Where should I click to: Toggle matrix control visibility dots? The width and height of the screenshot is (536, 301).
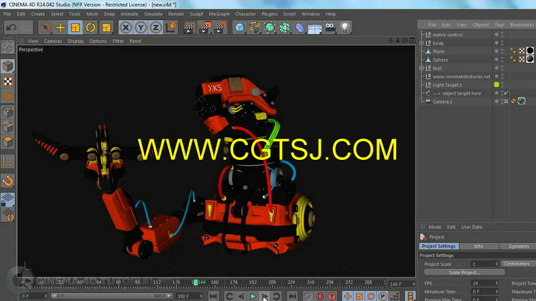[x=502, y=35]
